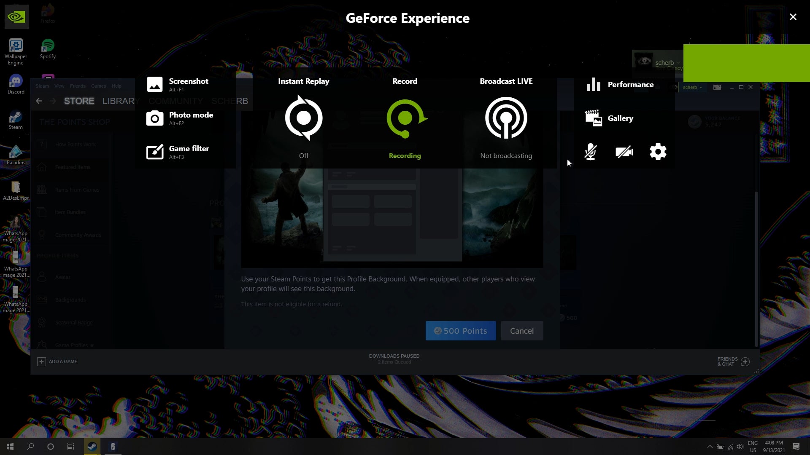Open the overlay Gallery

[x=609, y=118]
